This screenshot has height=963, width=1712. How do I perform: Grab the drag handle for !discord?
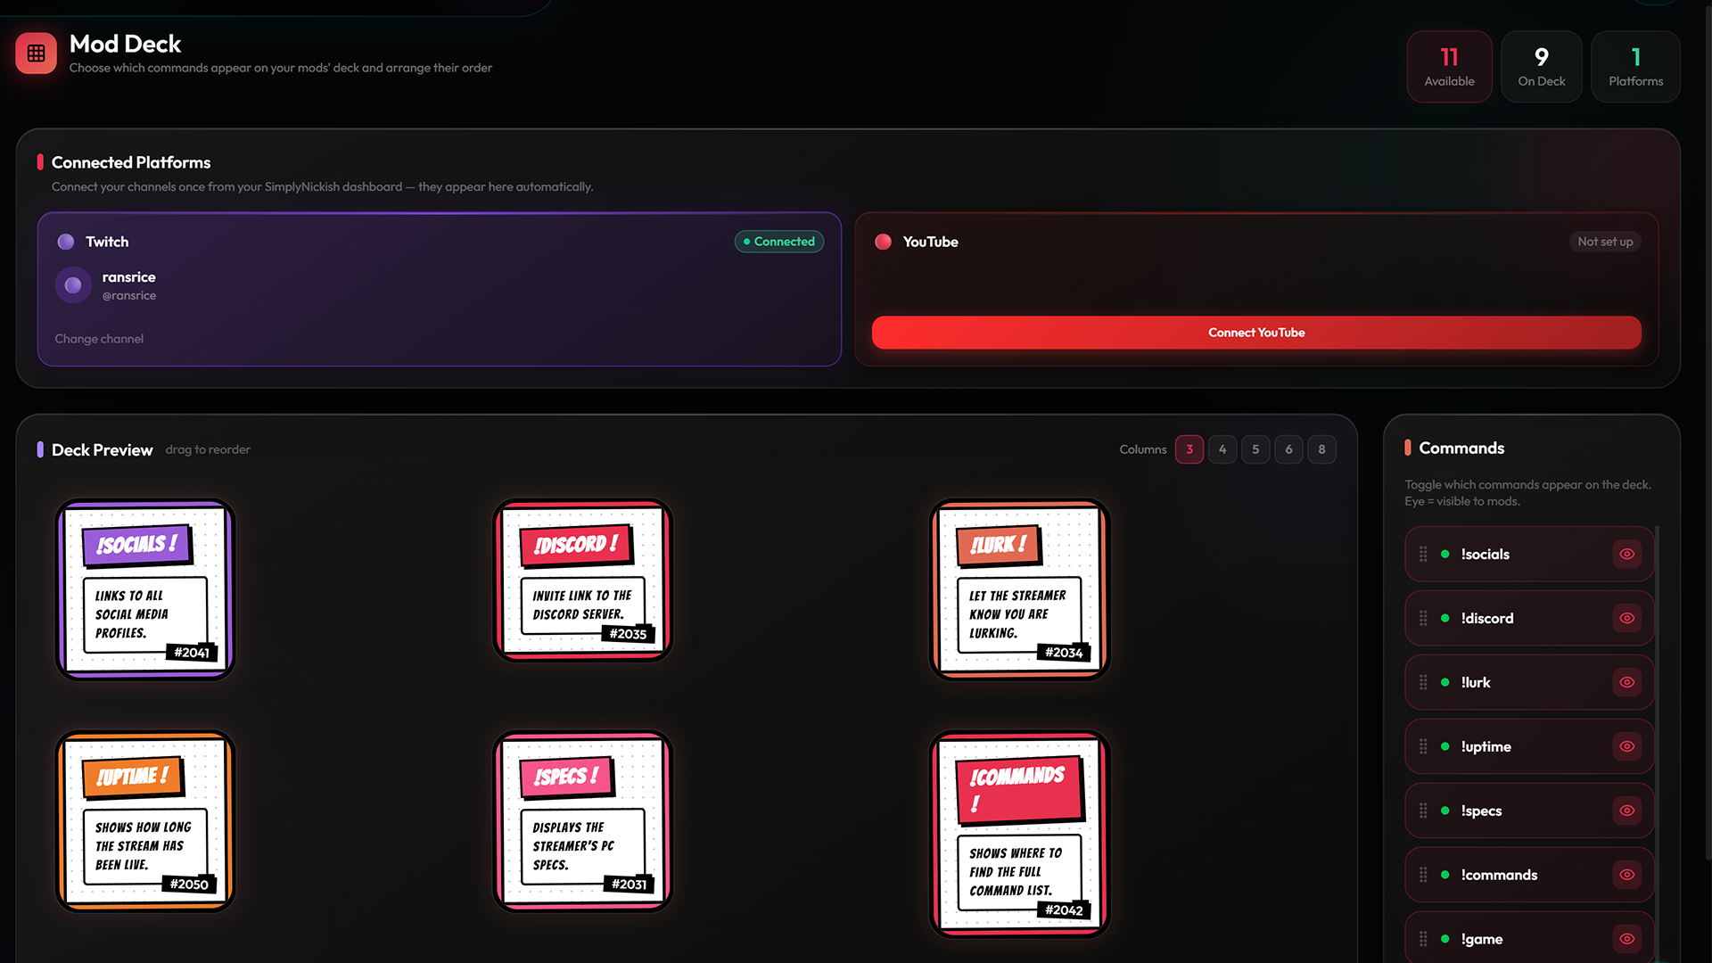click(x=1423, y=618)
